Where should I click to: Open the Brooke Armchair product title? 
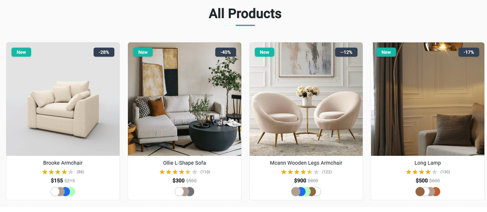point(63,163)
